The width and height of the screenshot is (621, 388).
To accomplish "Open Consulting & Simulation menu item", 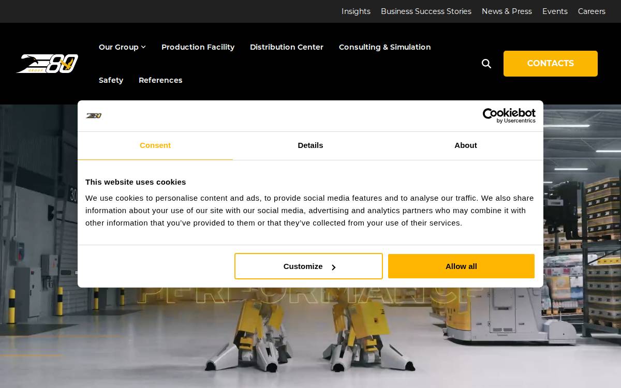I will coord(385,47).
